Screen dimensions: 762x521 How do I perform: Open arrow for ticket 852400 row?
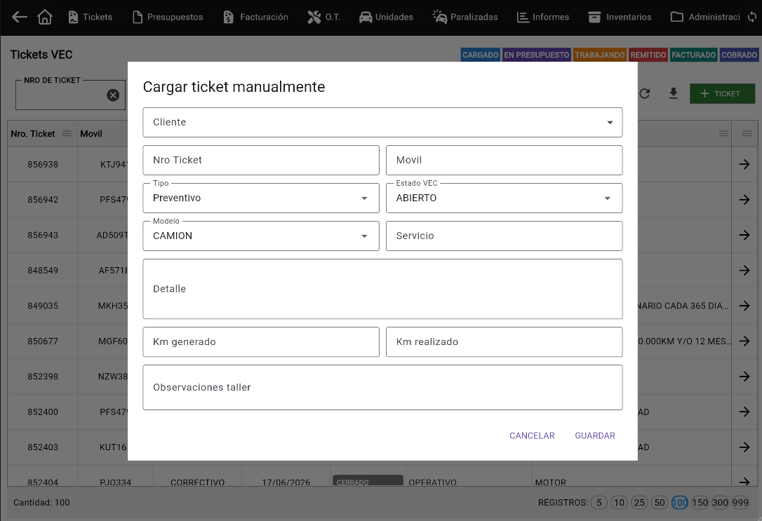(744, 412)
